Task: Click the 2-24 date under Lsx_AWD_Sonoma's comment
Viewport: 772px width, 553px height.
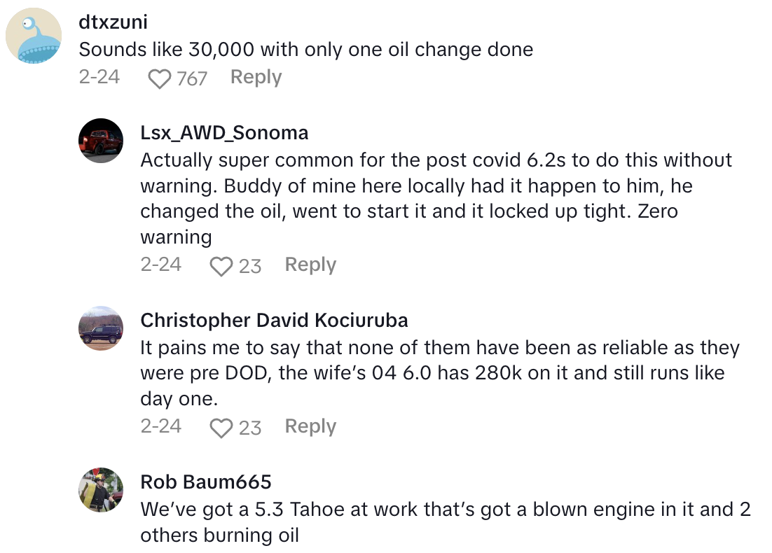Action: pyautogui.click(x=160, y=265)
